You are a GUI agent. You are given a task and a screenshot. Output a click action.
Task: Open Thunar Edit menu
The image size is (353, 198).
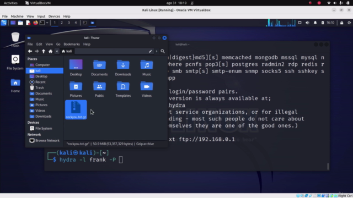(39, 44)
